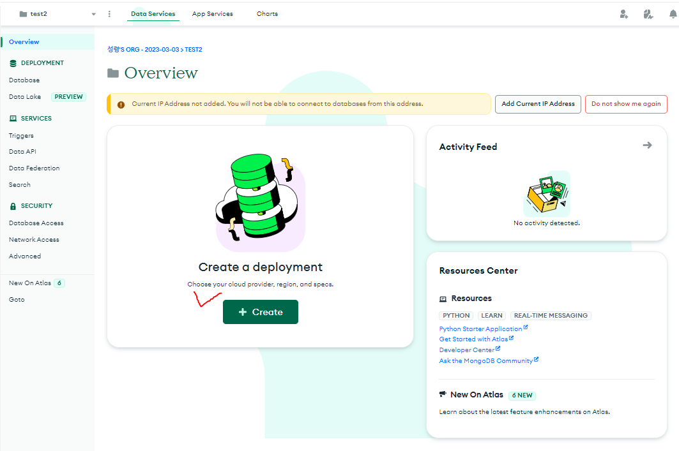Click Do not show me again button
This screenshot has width=679, height=451.
tap(626, 104)
